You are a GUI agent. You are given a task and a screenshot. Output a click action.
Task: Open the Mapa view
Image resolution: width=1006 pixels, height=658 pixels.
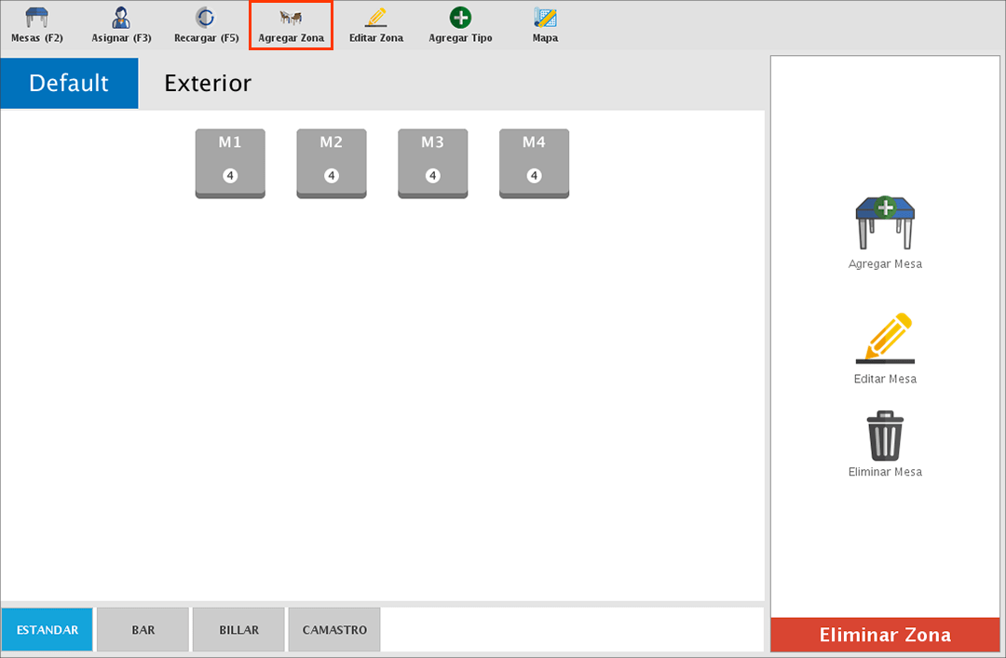[545, 25]
